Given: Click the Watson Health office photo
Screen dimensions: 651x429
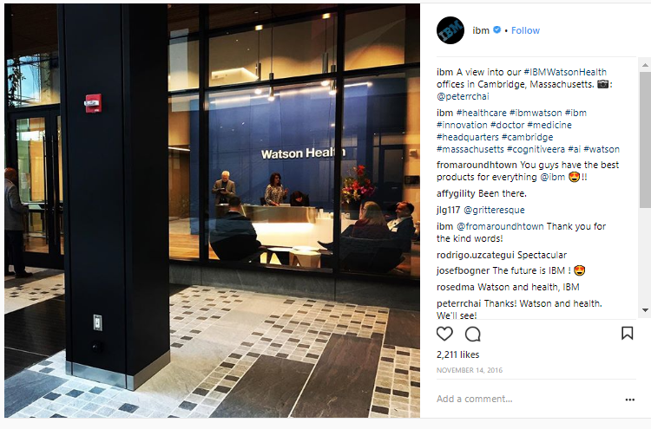Looking at the screenshot, I should click(x=212, y=211).
